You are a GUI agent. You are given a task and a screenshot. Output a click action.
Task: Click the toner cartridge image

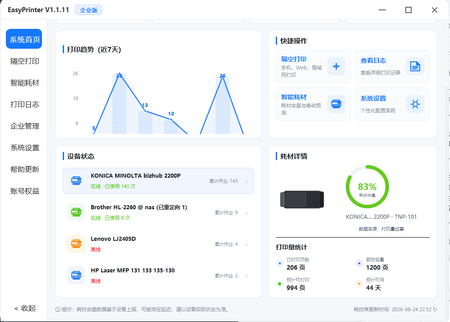coord(302,199)
